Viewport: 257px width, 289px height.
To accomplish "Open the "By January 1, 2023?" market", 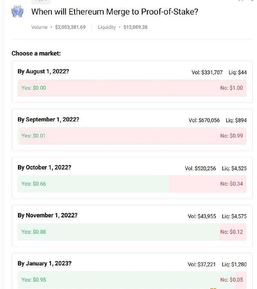I will pos(44,264).
